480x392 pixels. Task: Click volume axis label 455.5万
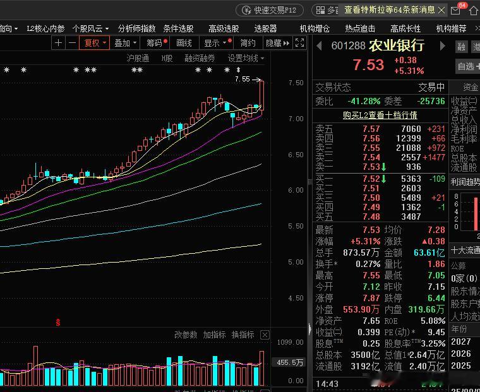coord(290,362)
